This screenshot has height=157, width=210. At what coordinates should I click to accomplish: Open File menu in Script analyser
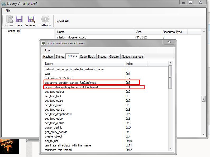(x=47, y=50)
